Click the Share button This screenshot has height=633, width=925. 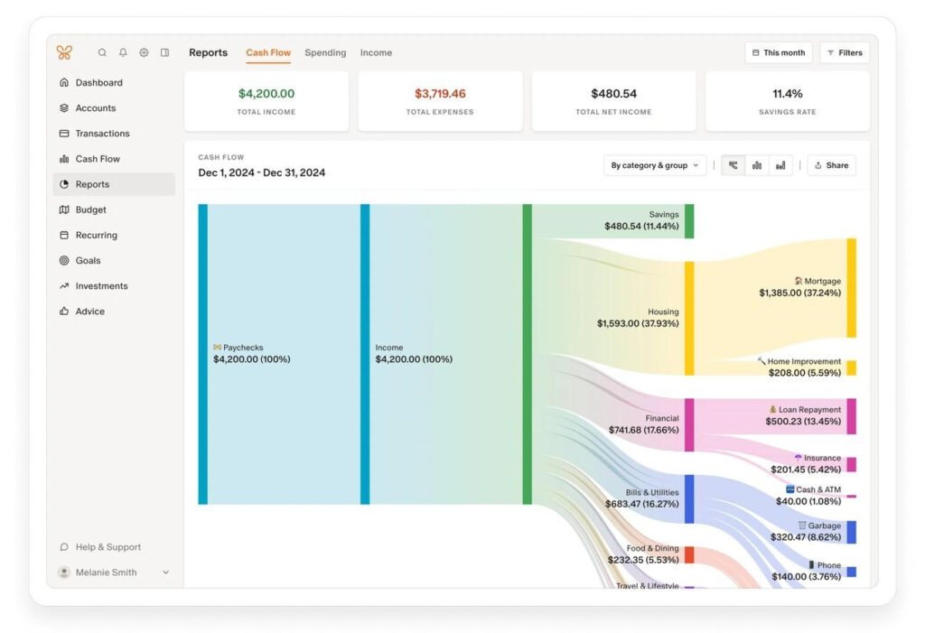[x=831, y=165]
